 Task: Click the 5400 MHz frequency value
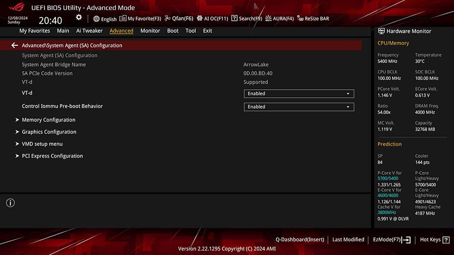click(x=387, y=61)
